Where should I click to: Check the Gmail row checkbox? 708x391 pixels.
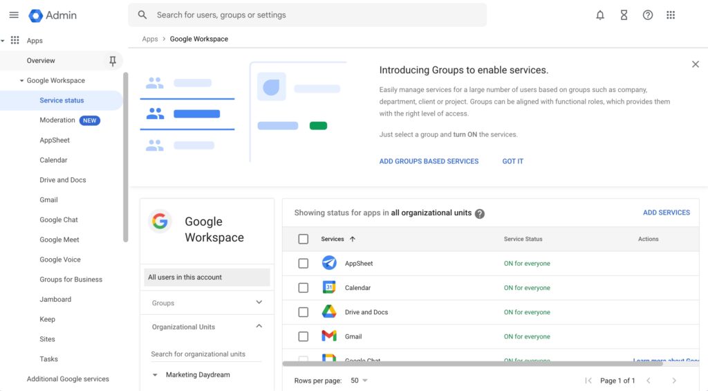pos(304,336)
